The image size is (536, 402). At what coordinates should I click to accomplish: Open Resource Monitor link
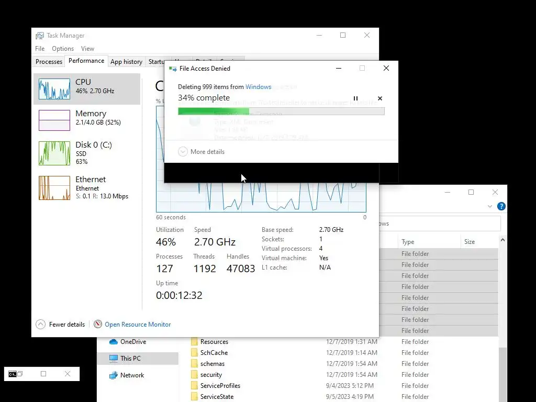[x=138, y=325]
